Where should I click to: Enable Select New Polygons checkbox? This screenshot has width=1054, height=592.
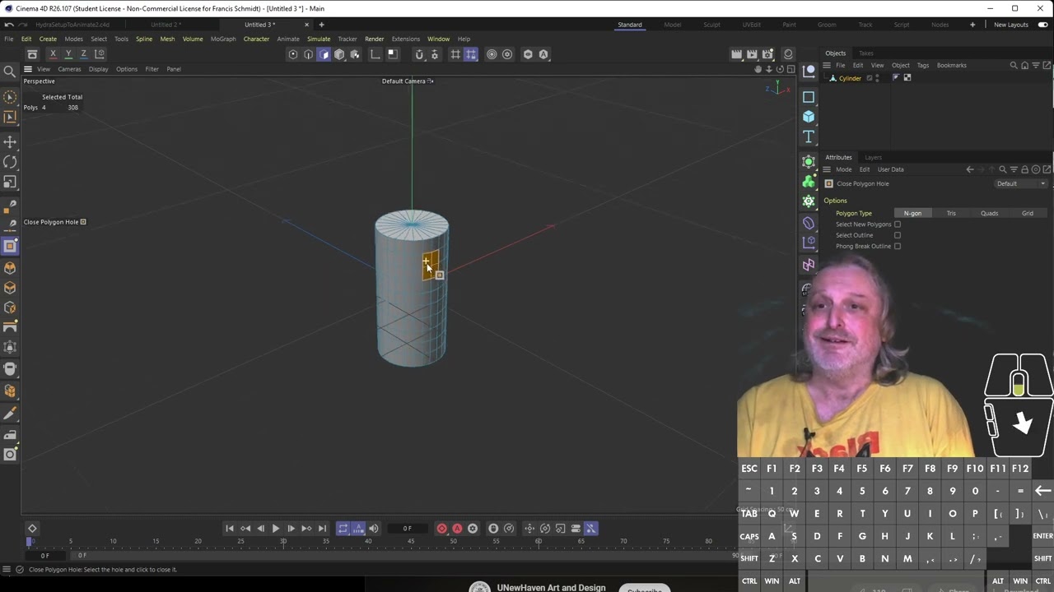(898, 224)
